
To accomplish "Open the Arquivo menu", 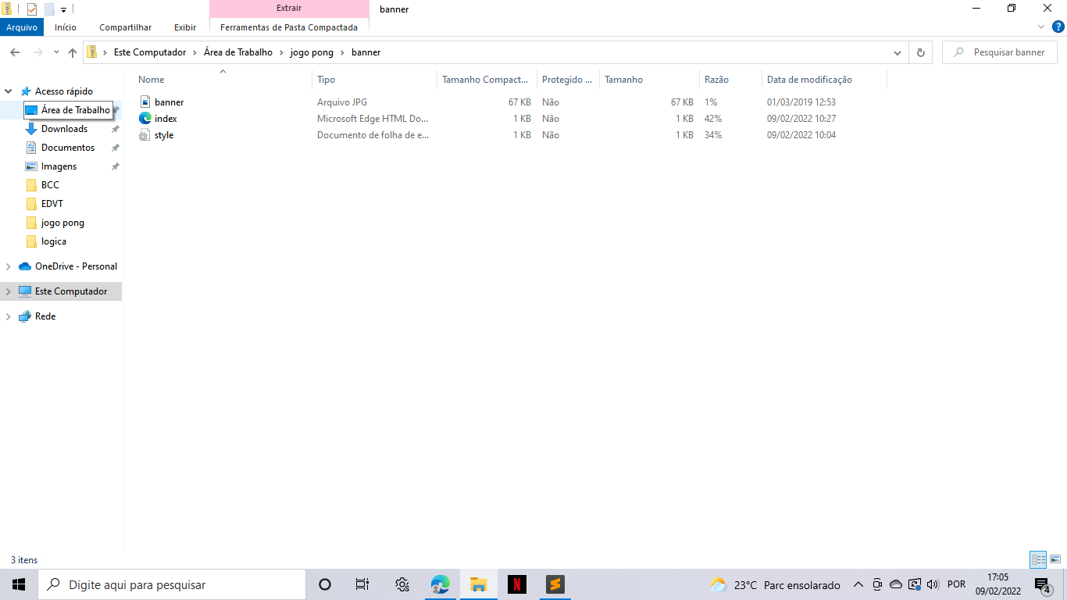I will (x=22, y=27).
